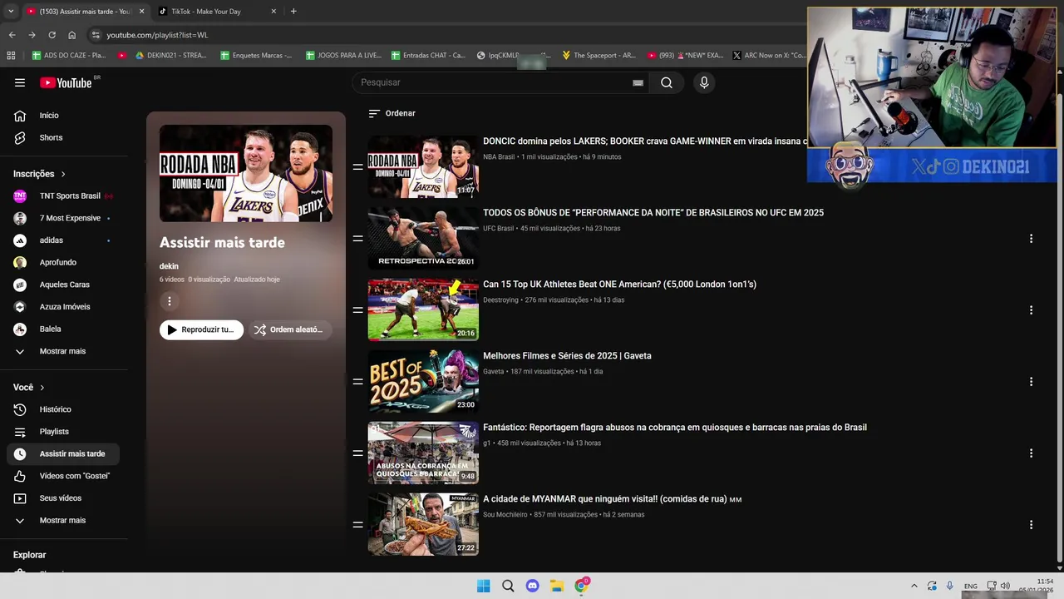Open playlist three-dot options menu
The height and width of the screenshot is (599, 1064).
pos(170,301)
